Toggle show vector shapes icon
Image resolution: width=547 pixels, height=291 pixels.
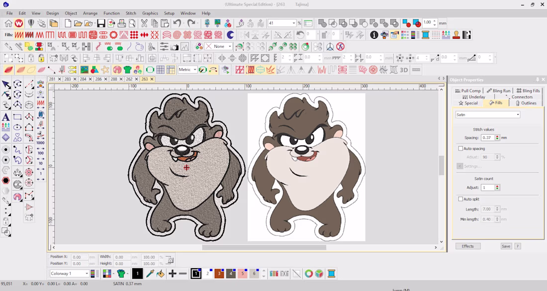(x=94, y=70)
